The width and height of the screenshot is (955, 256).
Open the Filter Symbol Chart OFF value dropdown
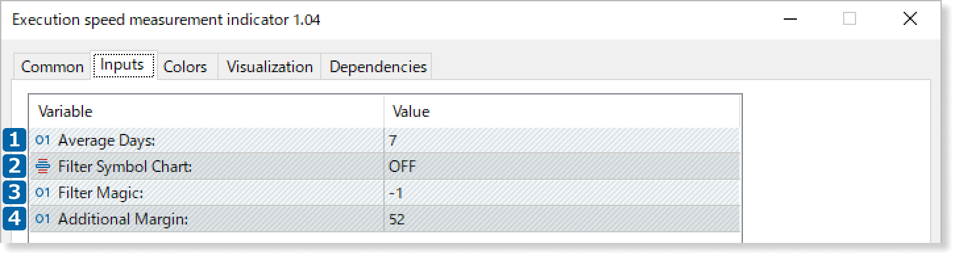[x=562, y=167]
